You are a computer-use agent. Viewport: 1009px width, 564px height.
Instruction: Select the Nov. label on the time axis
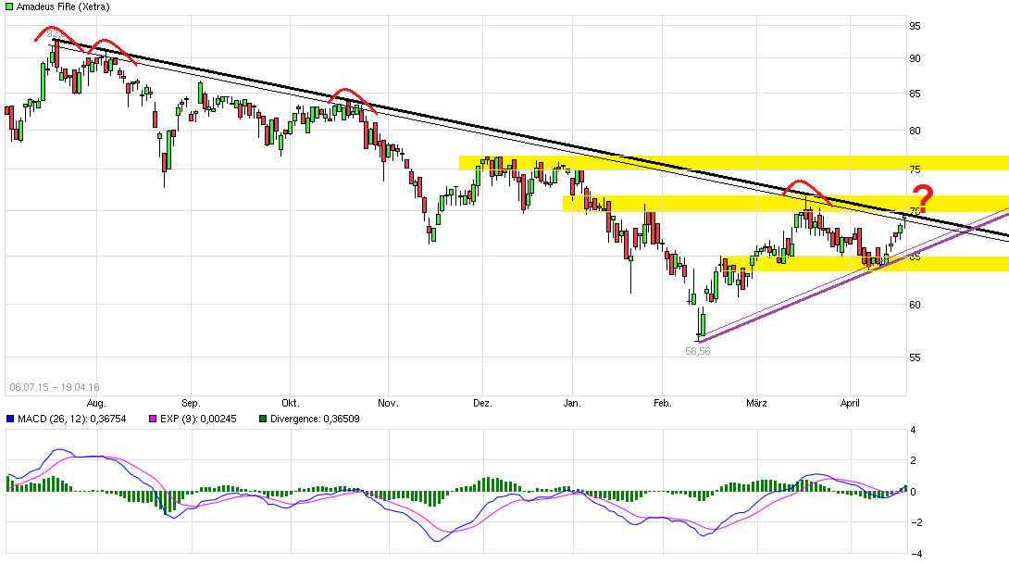click(x=388, y=403)
